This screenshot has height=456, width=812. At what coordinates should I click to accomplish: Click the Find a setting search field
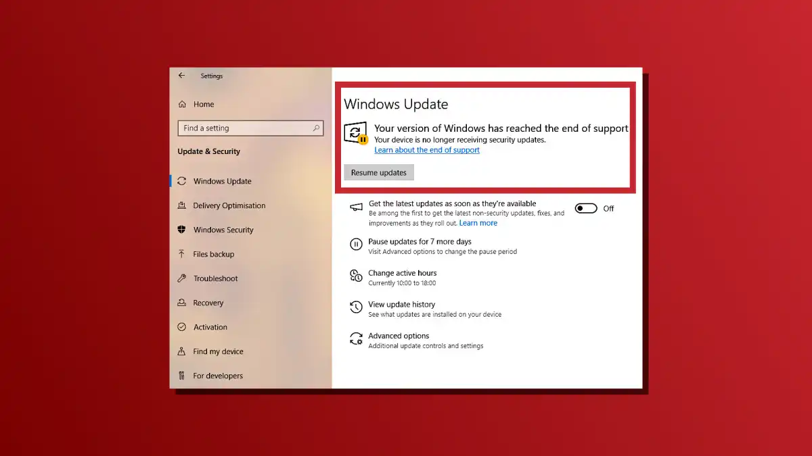250,128
